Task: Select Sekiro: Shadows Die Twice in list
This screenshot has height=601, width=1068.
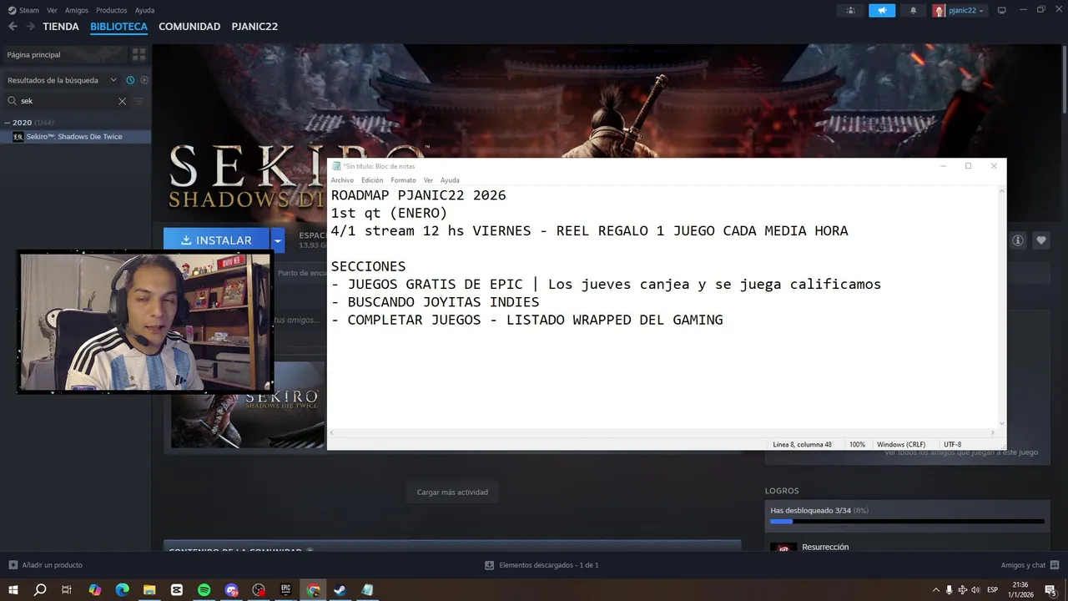Action: [x=75, y=137]
